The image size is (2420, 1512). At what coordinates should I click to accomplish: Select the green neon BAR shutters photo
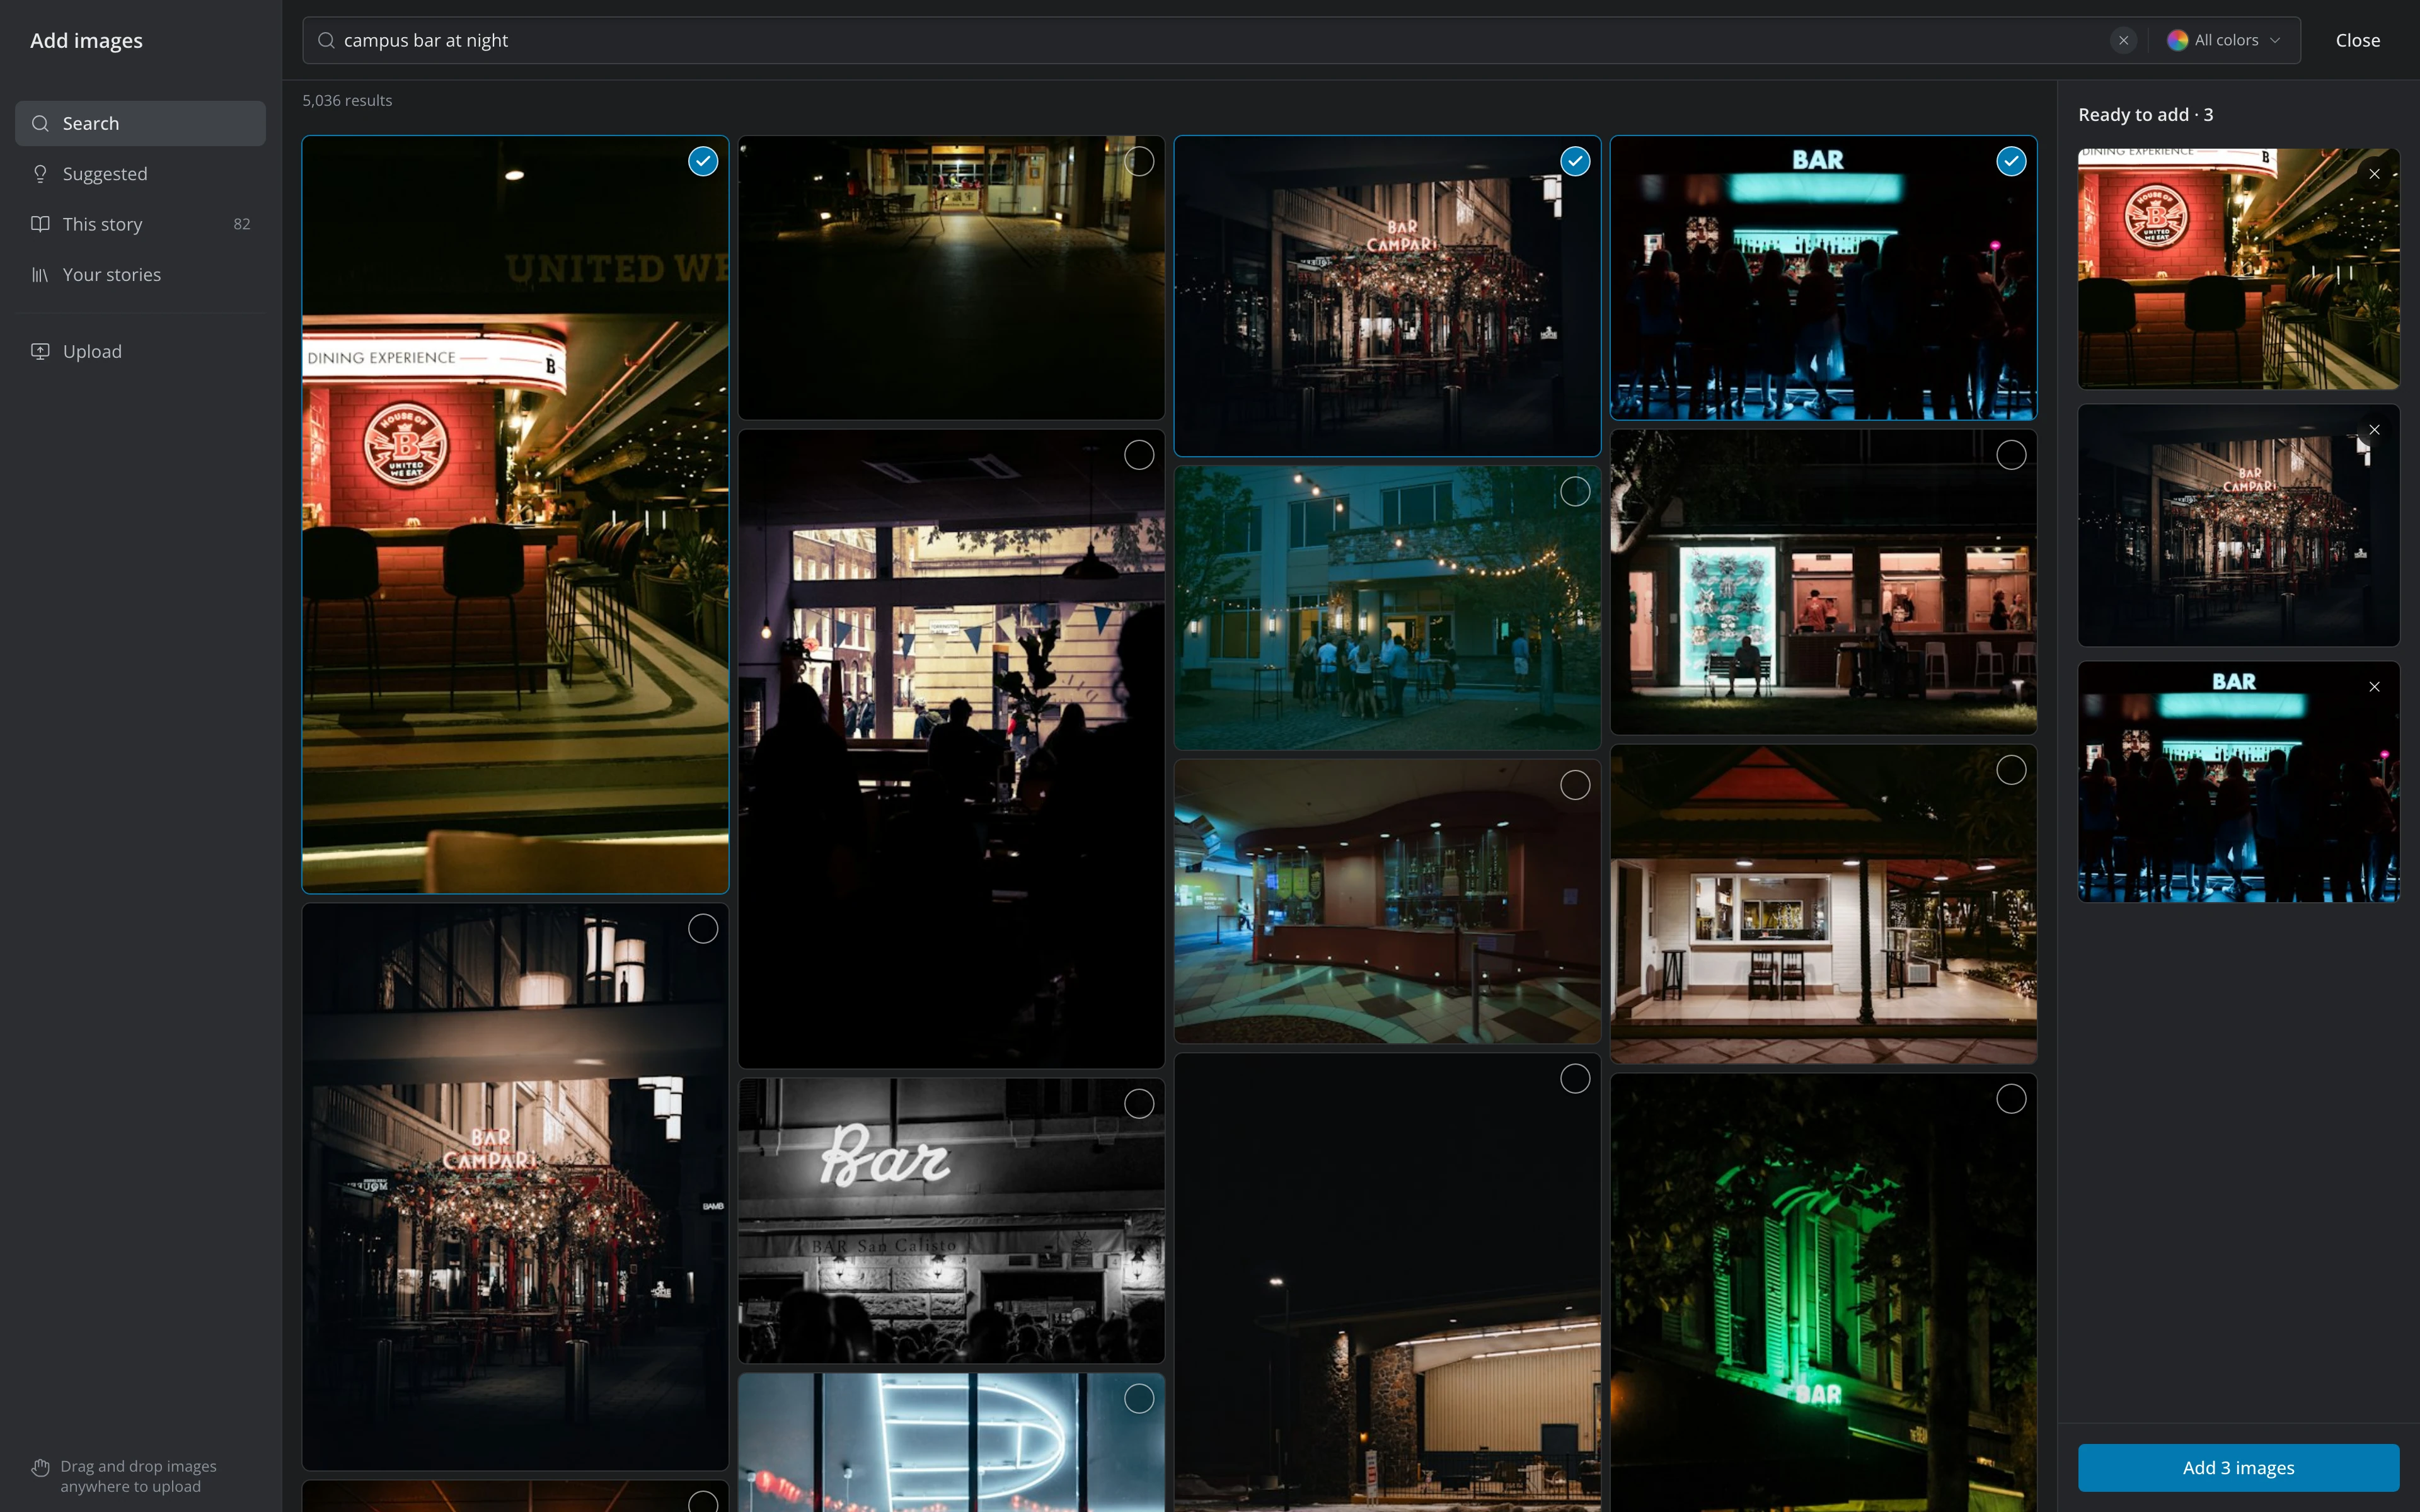click(x=2011, y=1099)
